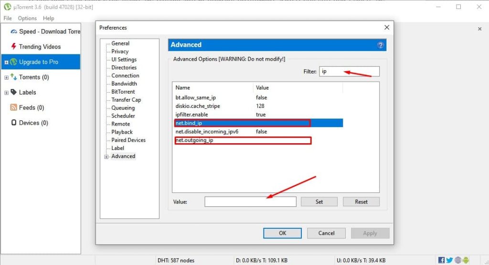Select Label in preferences tree
This screenshot has height=265, width=489.
point(117,148)
